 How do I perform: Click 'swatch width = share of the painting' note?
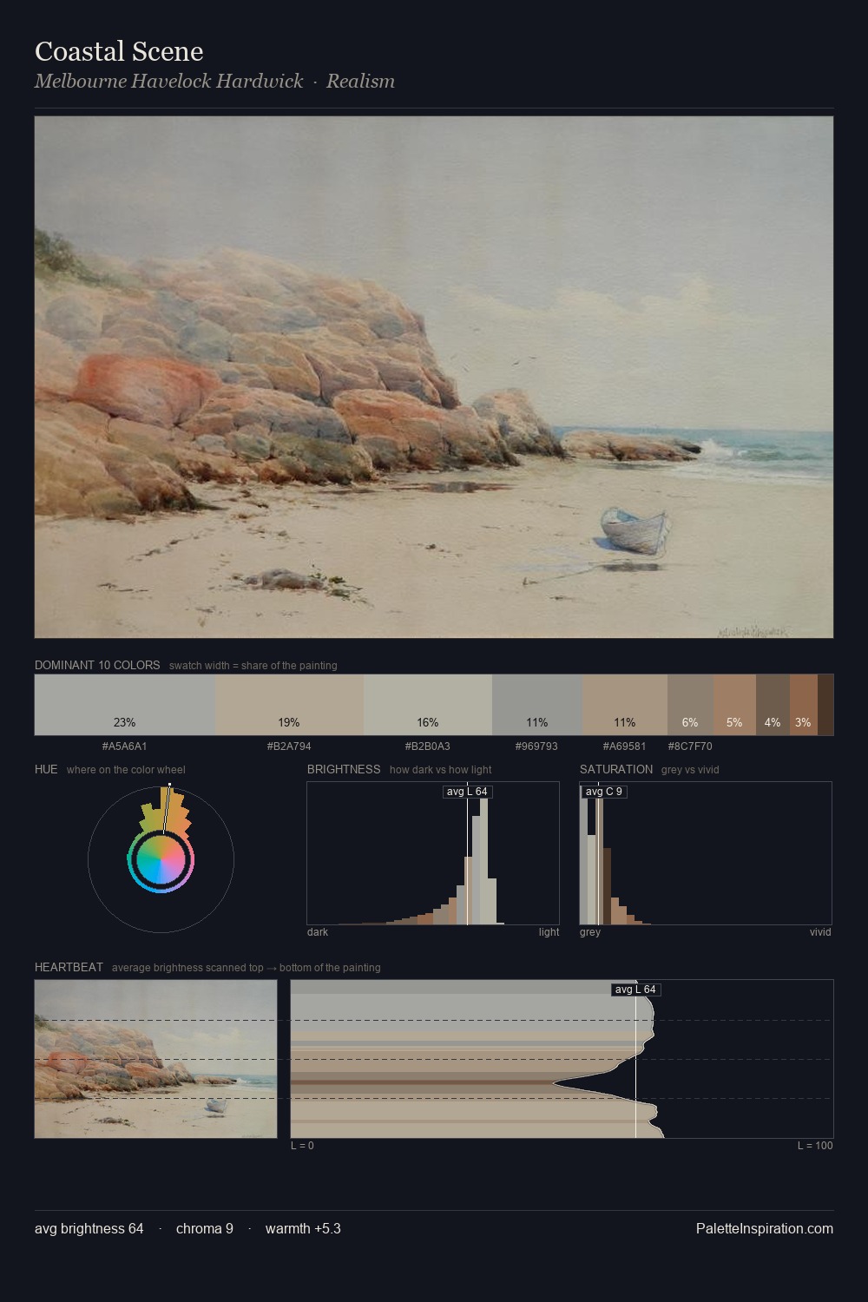pyautogui.click(x=253, y=666)
